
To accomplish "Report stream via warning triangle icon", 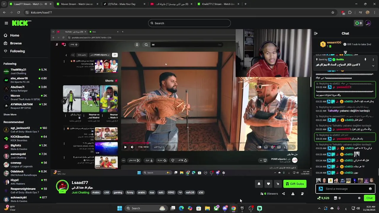I will pos(293,194).
